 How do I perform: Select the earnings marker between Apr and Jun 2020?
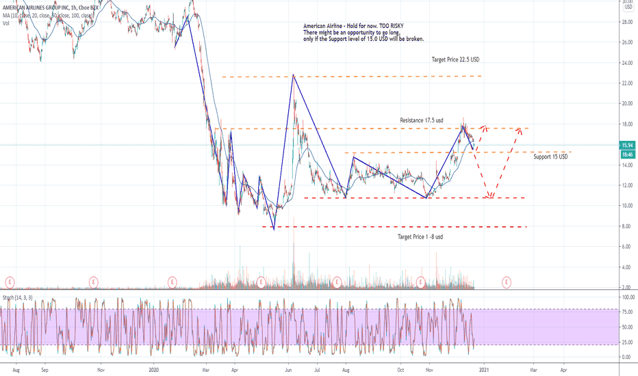pyautogui.click(x=261, y=282)
